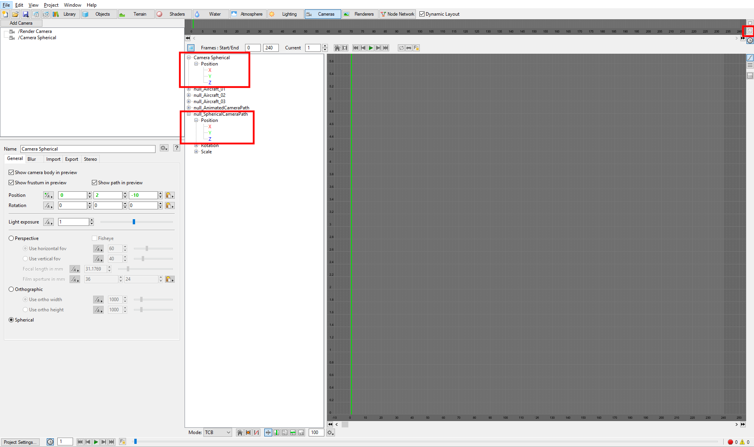
Task: Select the move keys cross-arrows tool
Action: [x=268, y=432]
